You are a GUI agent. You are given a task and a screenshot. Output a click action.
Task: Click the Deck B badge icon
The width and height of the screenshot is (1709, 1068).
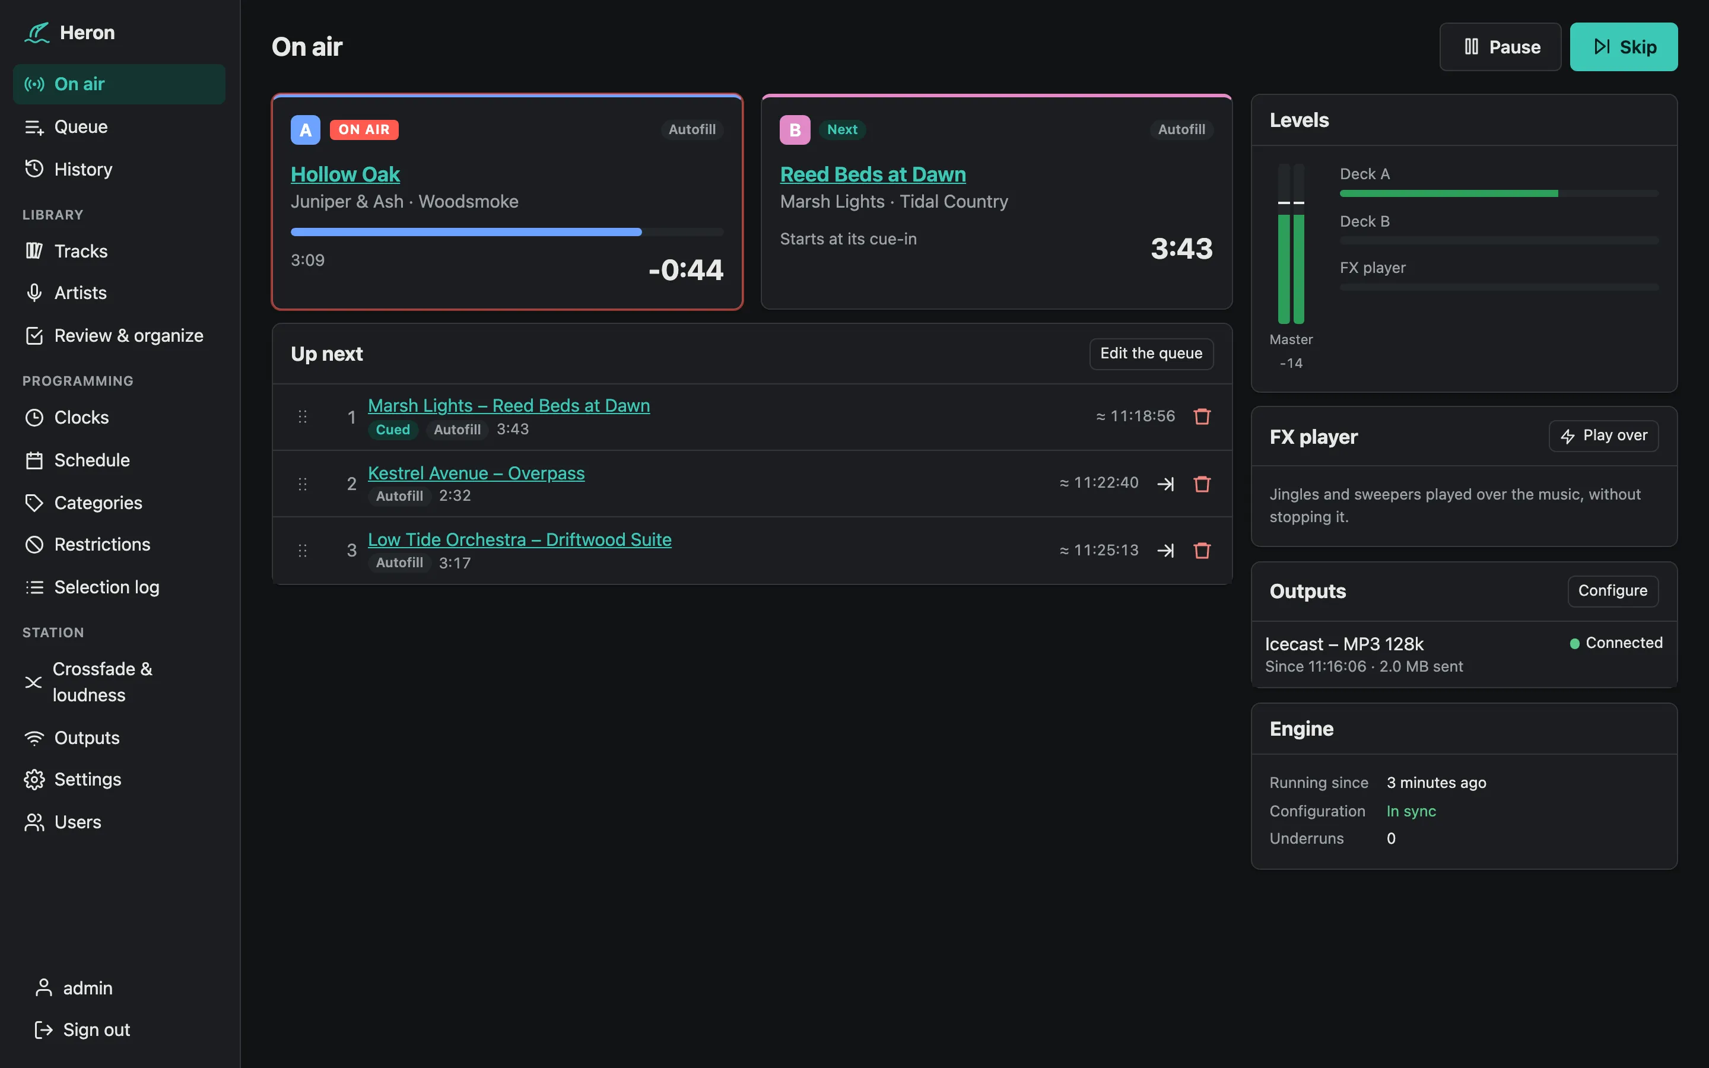pos(795,130)
